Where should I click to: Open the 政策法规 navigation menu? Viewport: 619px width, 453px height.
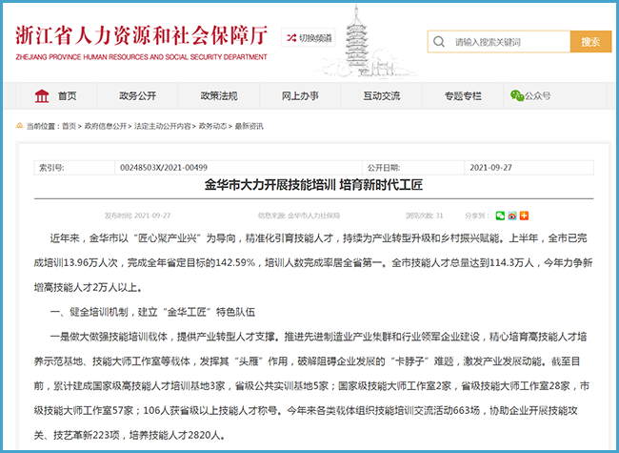click(x=219, y=95)
